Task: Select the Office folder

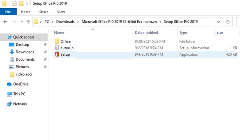Action: click(66, 42)
